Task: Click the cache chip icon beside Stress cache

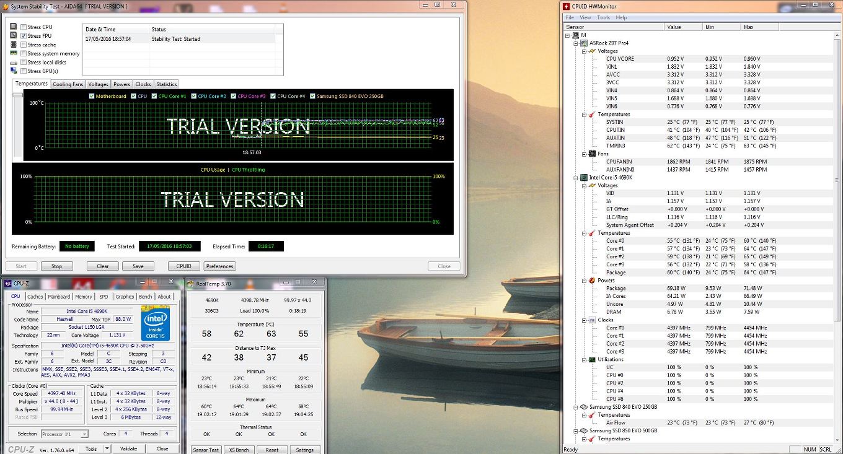Action: tap(14, 45)
